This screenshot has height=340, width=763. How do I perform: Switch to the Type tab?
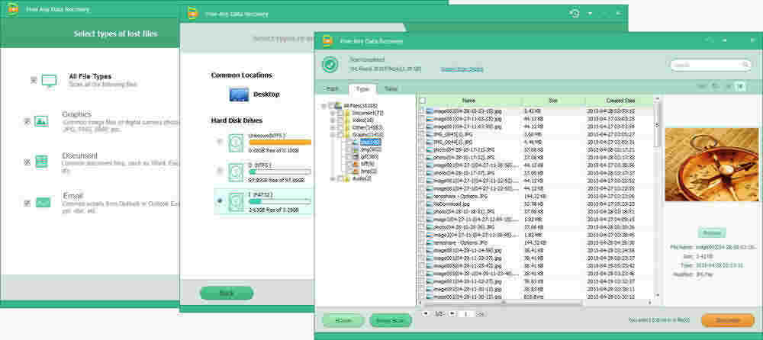point(362,89)
